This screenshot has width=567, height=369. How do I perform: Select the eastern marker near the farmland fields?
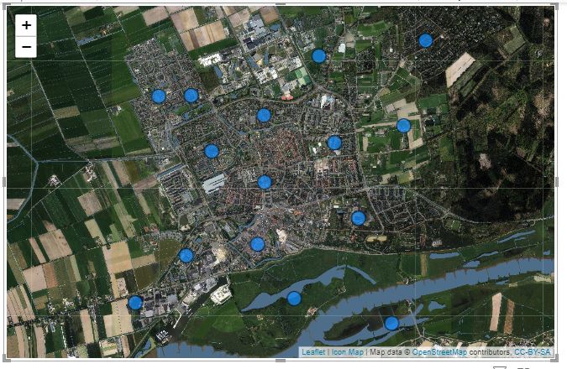tap(403, 126)
